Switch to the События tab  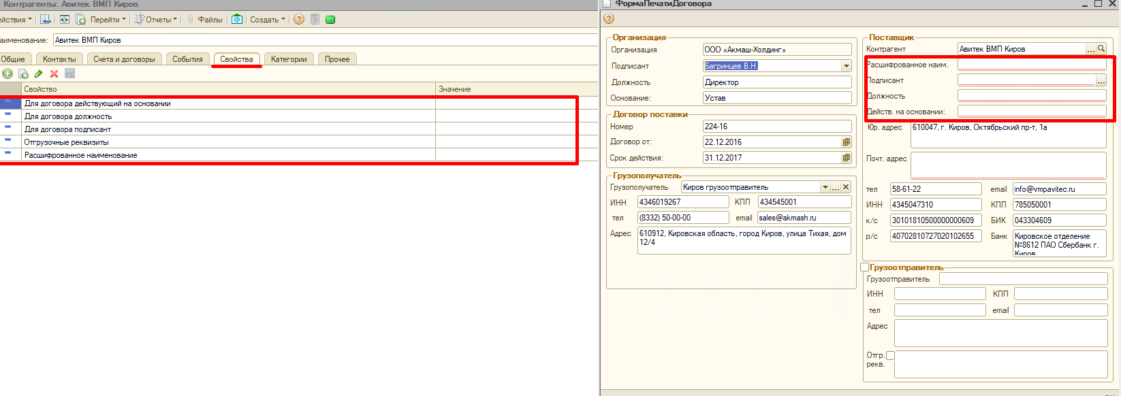pos(187,59)
